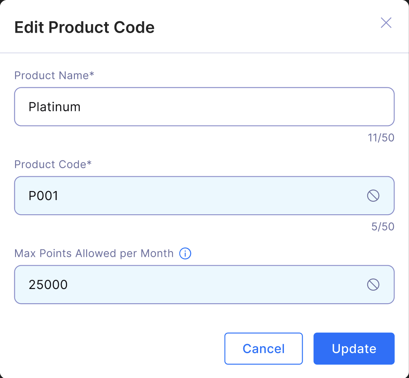Screen dimensions: 409x378
Task: Click the asterisk after Product Name
Action: [92, 75]
